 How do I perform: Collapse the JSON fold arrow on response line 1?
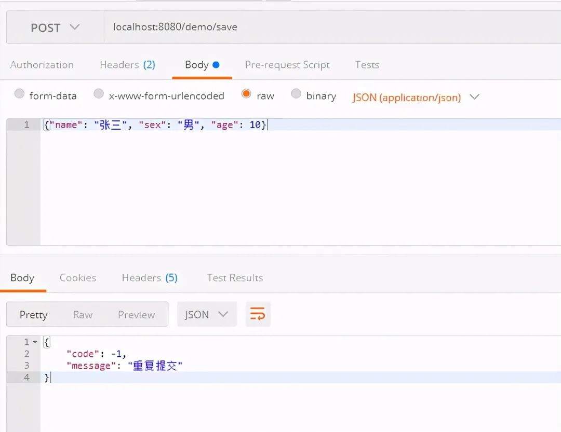click(x=35, y=342)
